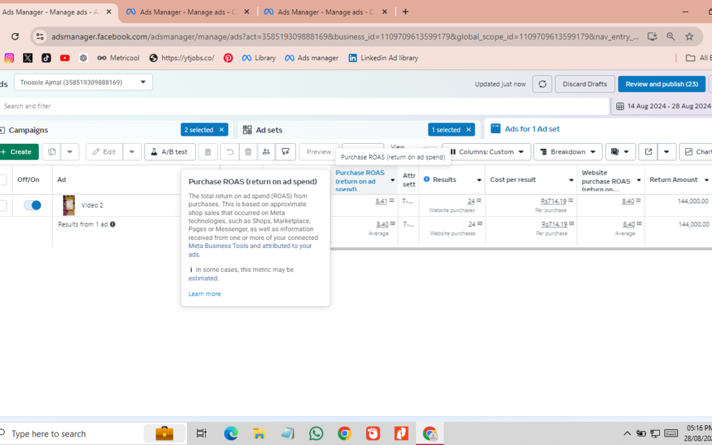Open the Purchase ROAS column sort arrow
Image resolution: width=712 pixels, height=445 pixels.
click(393, 180)
